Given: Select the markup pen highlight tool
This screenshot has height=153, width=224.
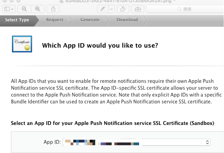Looking at the screenshot, I should tap(103, 9).
